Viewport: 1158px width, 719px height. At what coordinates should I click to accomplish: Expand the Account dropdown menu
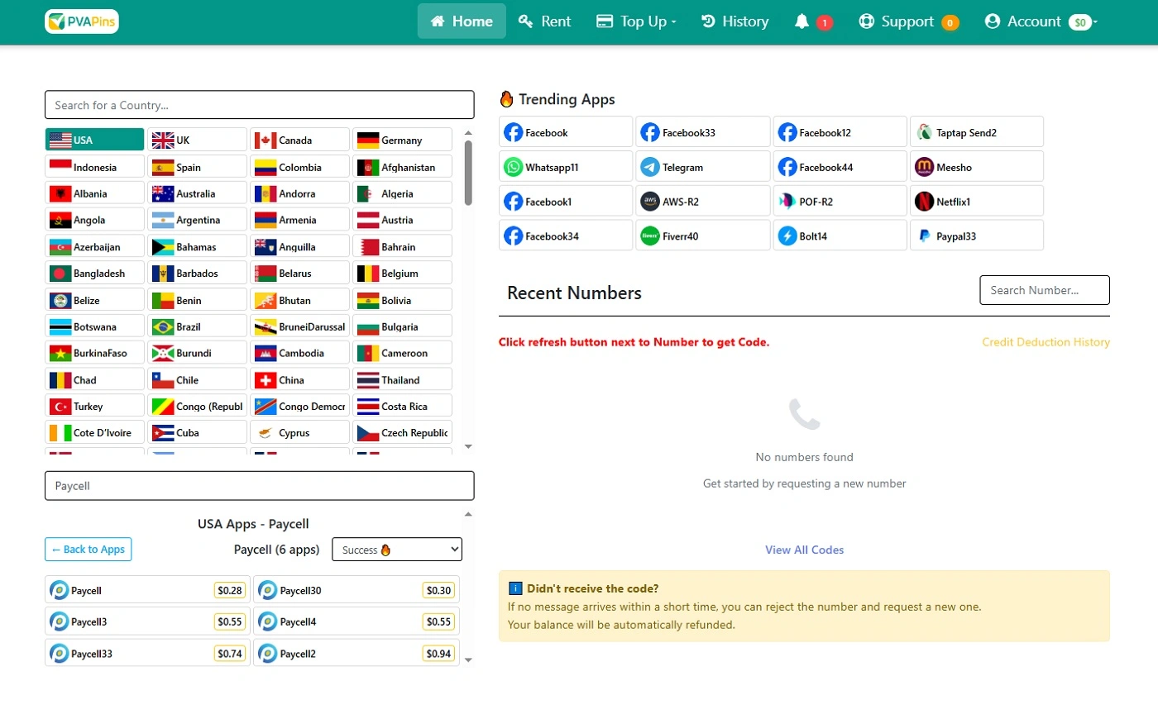pyautogui.click(x=1041, y=21)
